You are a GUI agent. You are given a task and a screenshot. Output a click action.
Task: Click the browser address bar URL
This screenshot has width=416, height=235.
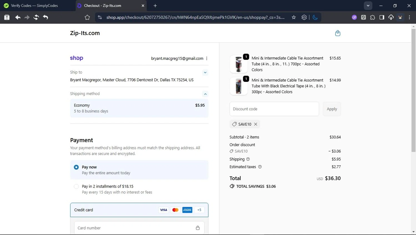click(x=195, y=17)
